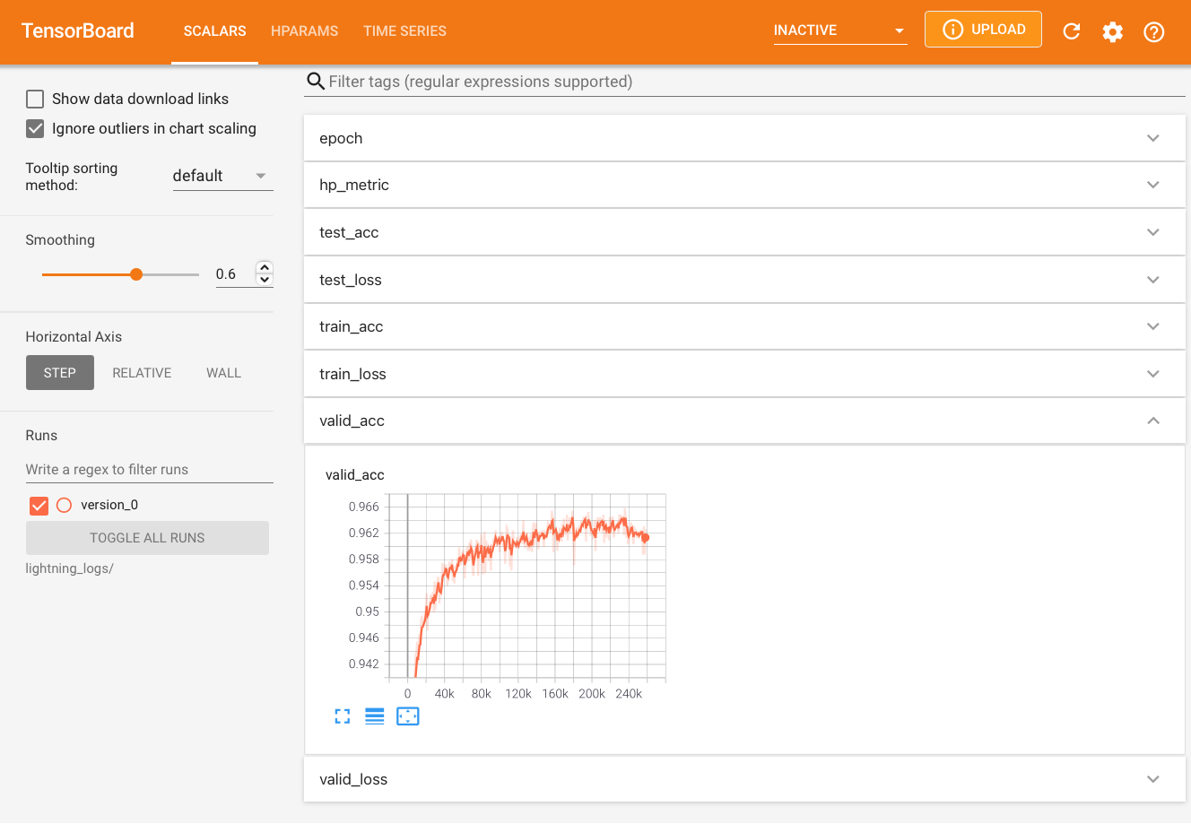Uncheck Ignore outliers in chart scaling
The width and height of the screenshot is (1191, 824).
[35, 128]
